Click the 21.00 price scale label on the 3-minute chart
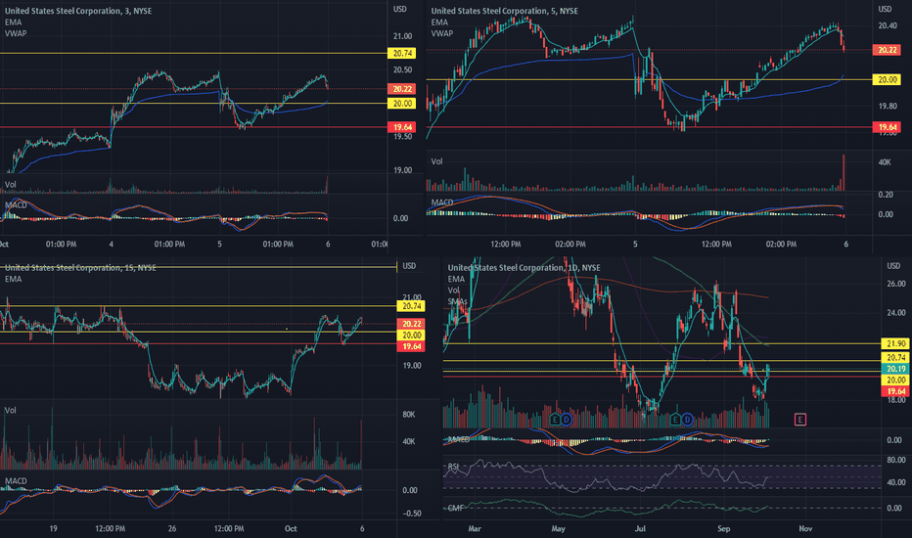Screen dimensions: 912x538 point(402,36)
